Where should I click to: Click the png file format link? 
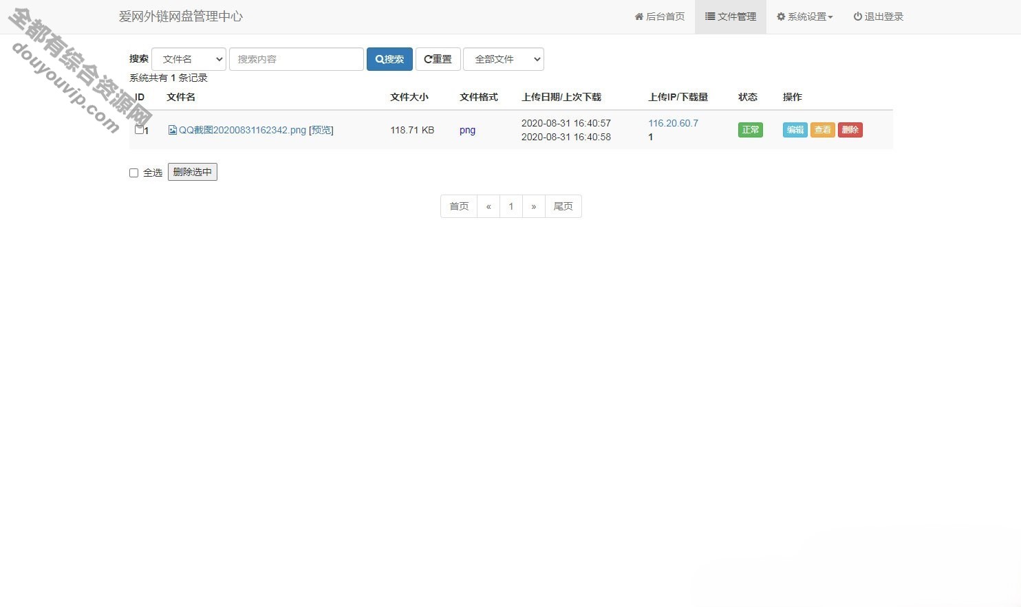point(467,130)
